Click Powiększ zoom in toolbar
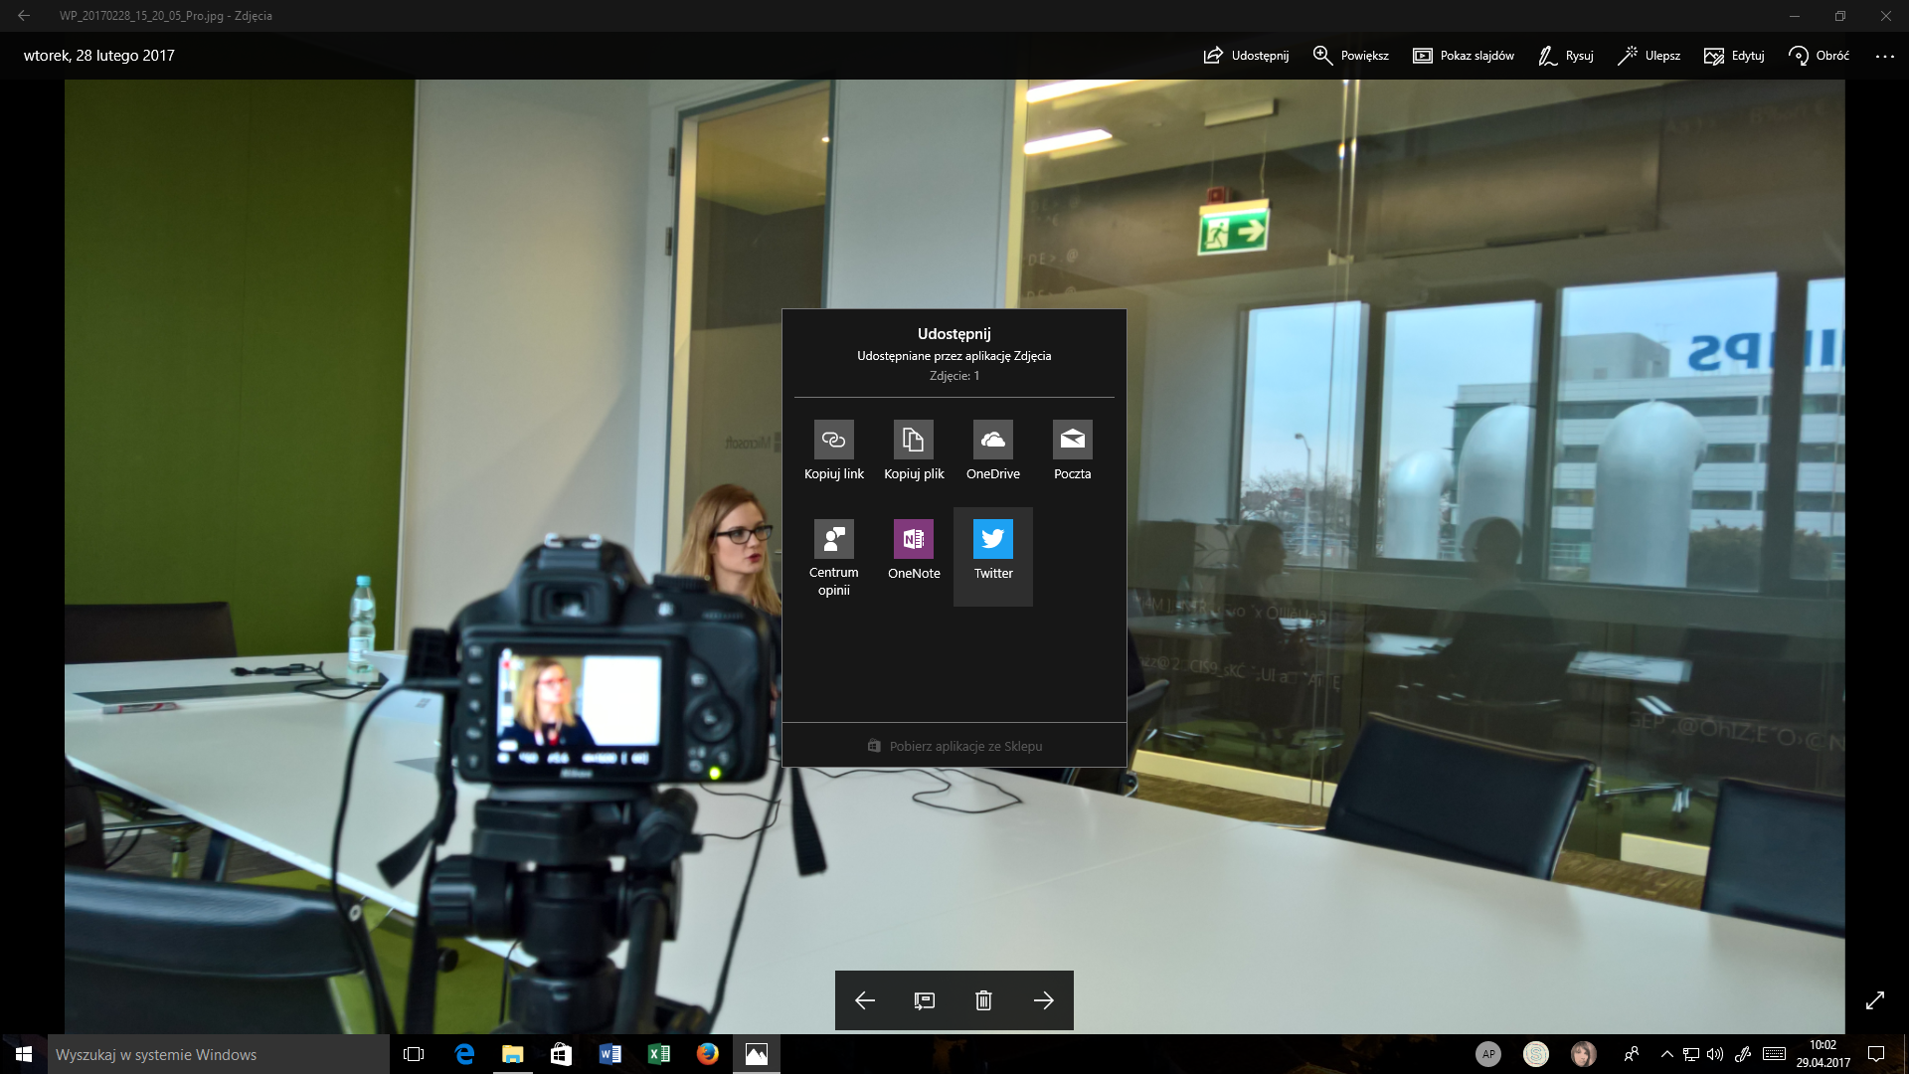The image size is (1909, 1074). click(1350, 56)
